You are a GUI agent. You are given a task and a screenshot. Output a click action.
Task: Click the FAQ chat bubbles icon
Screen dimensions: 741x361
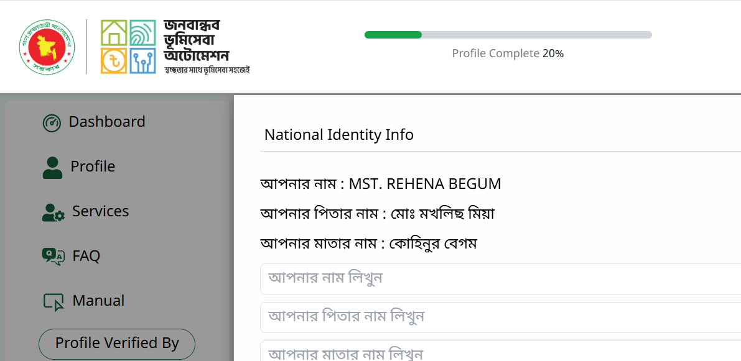(53, 257)
